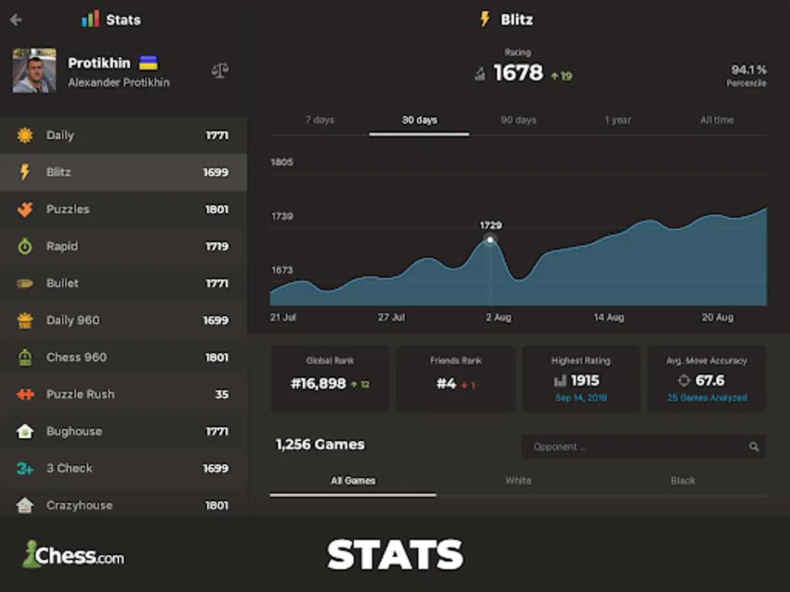Screen dimensions: 790x592
Task: Select the Daily stats row
Action: tap(124, 136)
